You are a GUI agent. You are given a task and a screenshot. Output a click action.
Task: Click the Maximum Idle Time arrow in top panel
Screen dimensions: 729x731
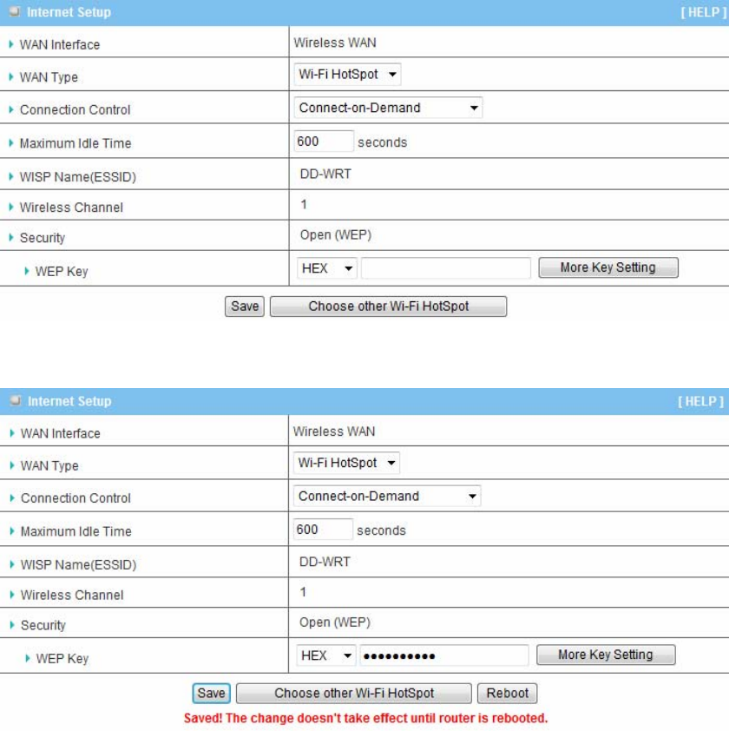click(11, 143)
